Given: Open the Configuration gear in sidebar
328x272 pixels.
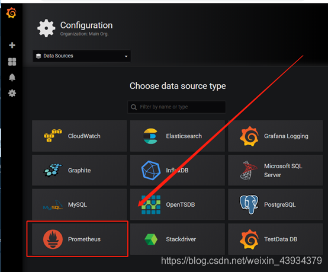Looking at the screenshot, I should click(12, 93).
